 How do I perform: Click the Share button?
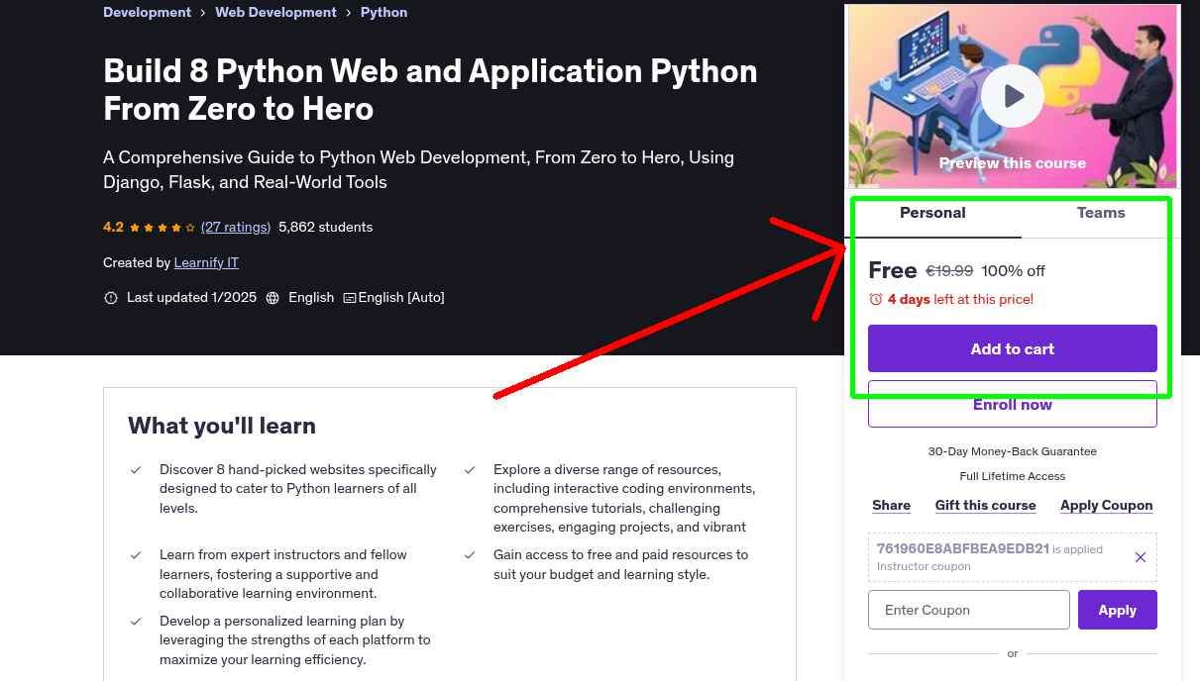891,506
